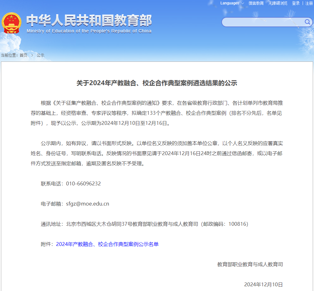The height and width of the screenshot is (291, 314).
Task: Click 公示 in the breadcrumb
Action: pos(40,55)
